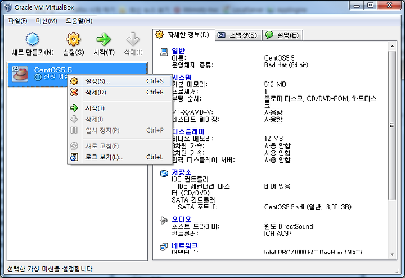Viewport: 405px width, 278px height.
Task: Click the green 시작(T) arrow in toolbar
Action: pyautogui.click(x=104, y=39)
